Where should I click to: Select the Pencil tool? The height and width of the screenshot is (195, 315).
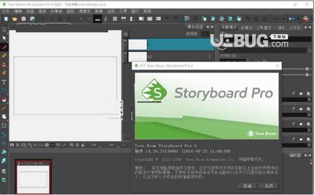click(x=4, y=56)
